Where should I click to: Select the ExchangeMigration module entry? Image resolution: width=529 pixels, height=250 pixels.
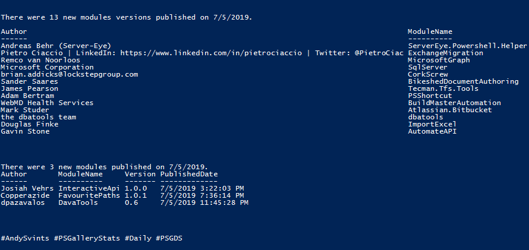click(445, 53)
